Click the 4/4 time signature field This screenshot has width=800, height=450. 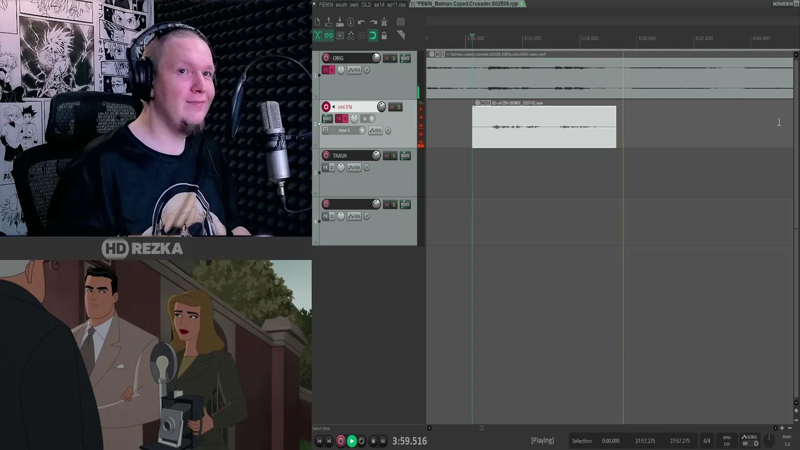point(707,441)
